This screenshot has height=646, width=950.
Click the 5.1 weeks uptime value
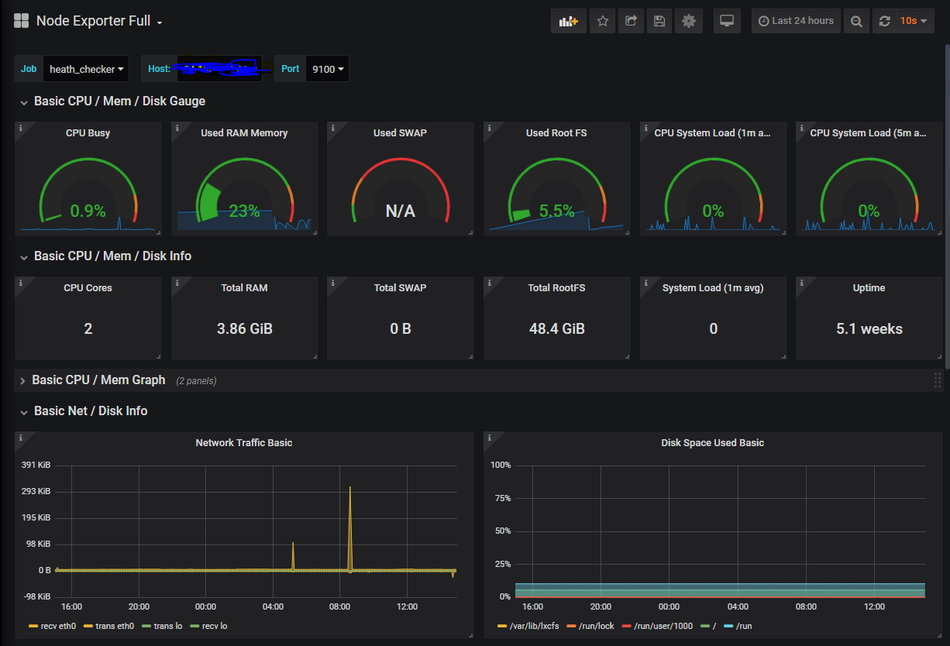869,329
